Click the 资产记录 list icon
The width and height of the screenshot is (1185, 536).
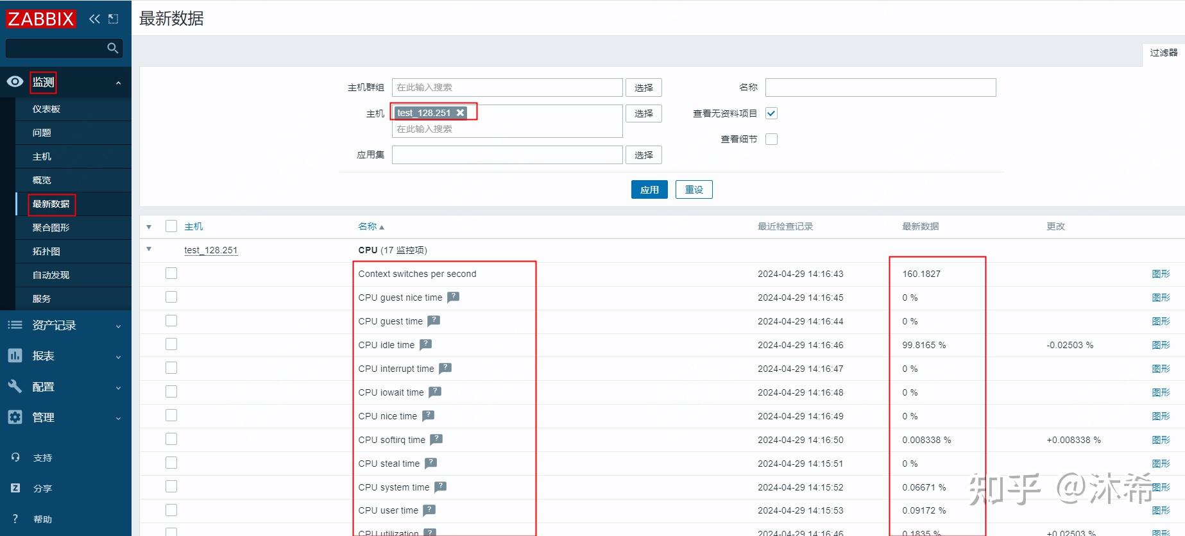tap(15, 325)
